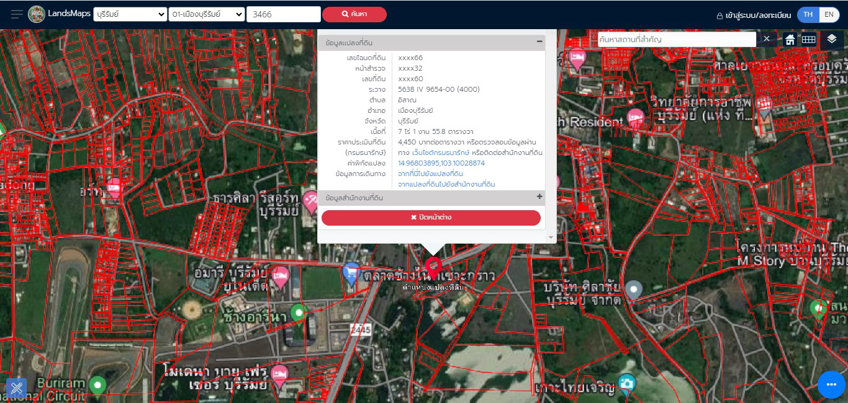Open the district dropdown 01-เมืองบุรีรัมย์
This screenshot has height=403, width=848.
tap(206, 14)
